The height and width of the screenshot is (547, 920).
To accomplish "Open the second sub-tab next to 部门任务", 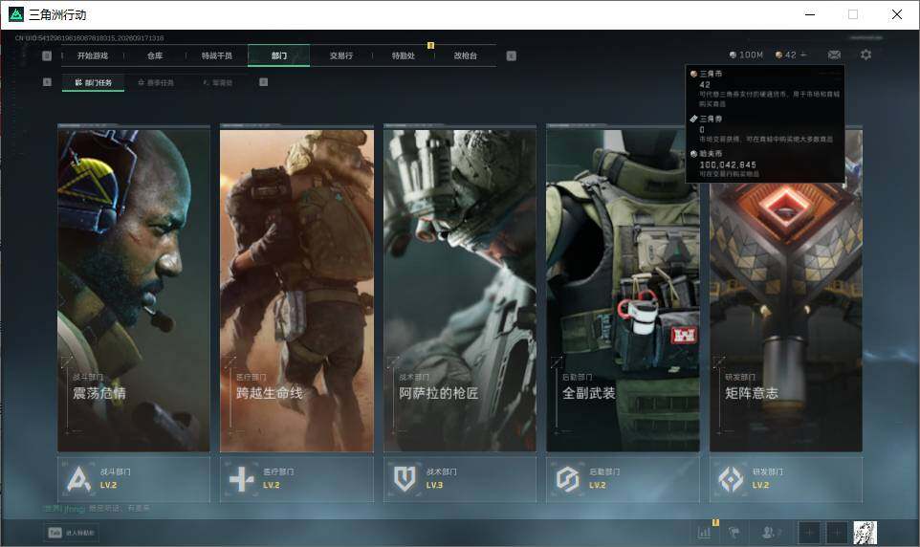I will tap(156, 83).
